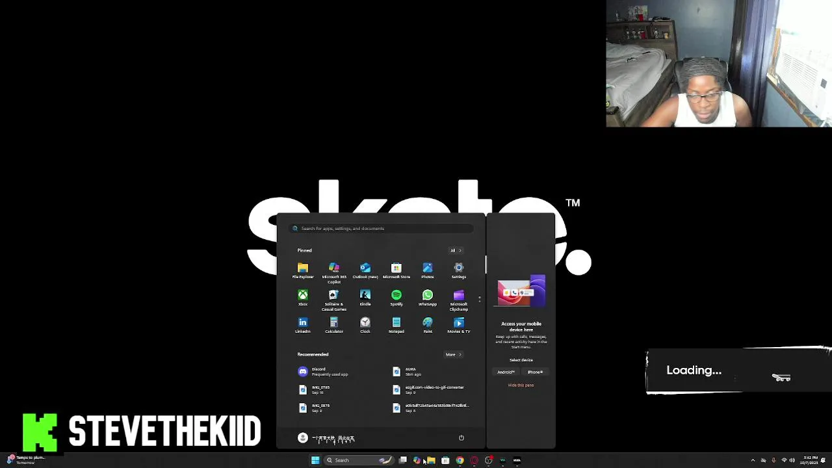
Task: Click Task View icon on taskbar
Action: click(x=402, y=460)
